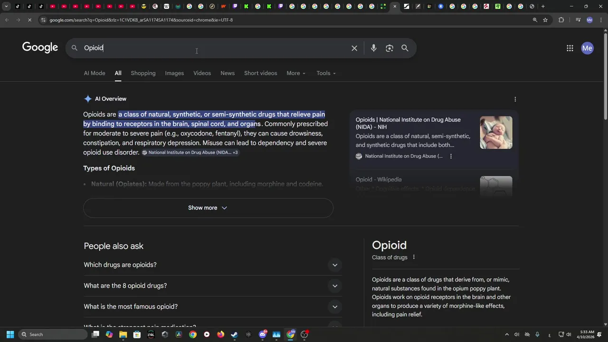Open a new browser tab
The height and width of the screenshot is (342, 608).
tap(543, 6)
